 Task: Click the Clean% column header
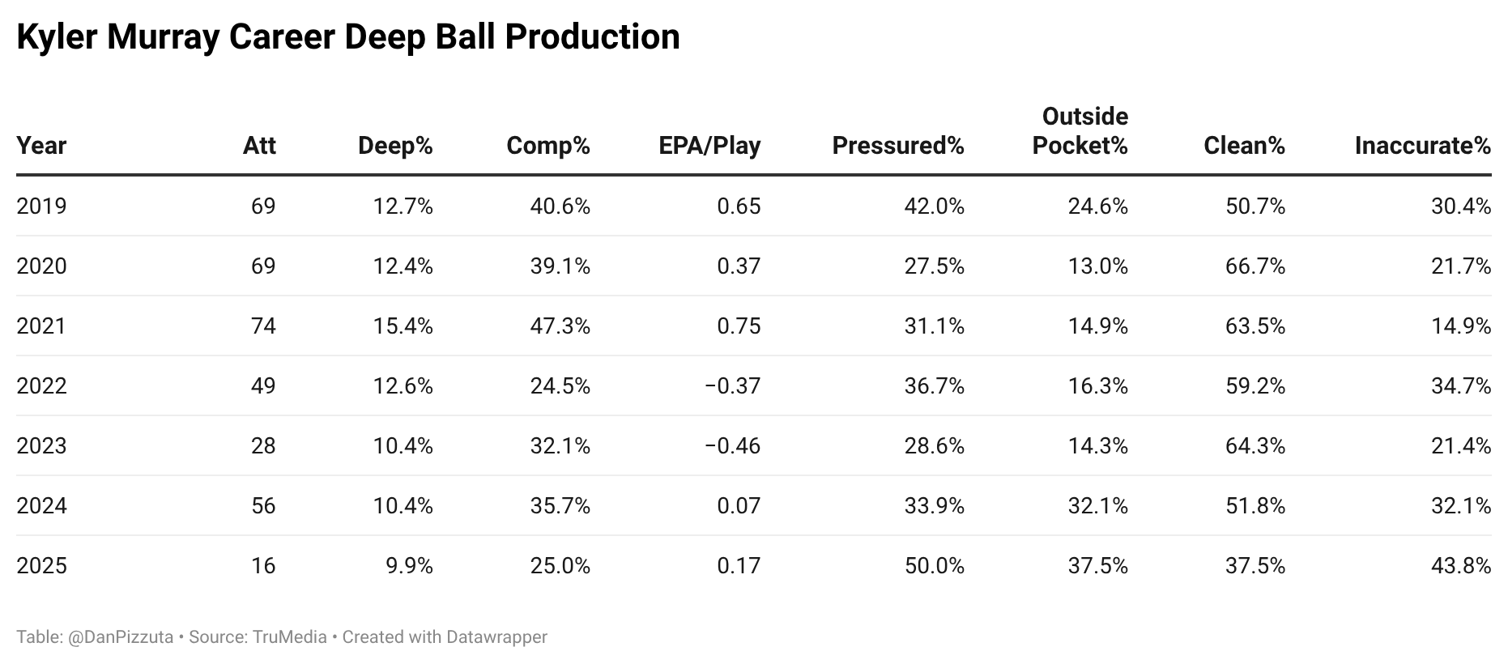[1244, 146]
